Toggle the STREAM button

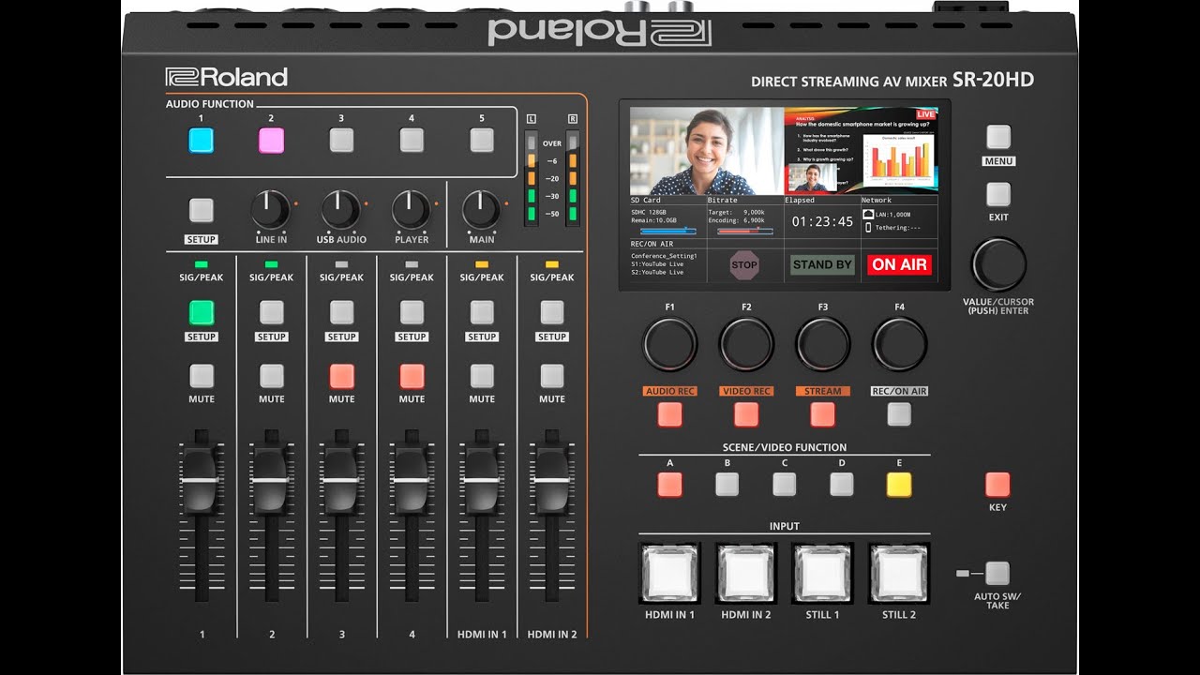coord(823,414)
